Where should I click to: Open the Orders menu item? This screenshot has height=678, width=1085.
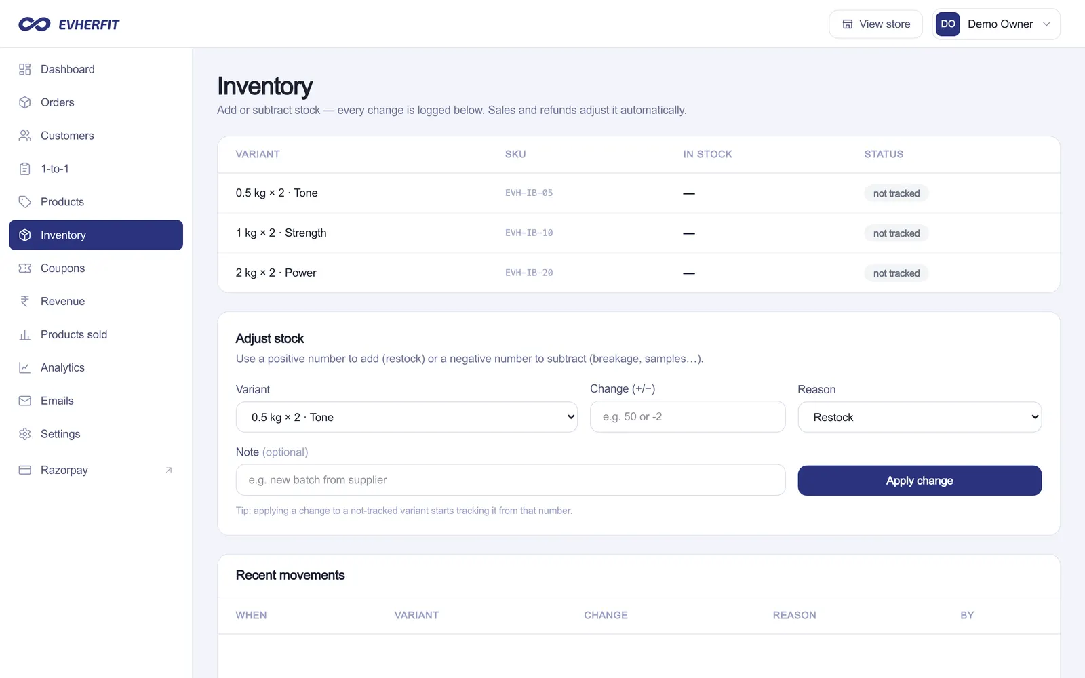pyautogui.click(x=96, y=102)
